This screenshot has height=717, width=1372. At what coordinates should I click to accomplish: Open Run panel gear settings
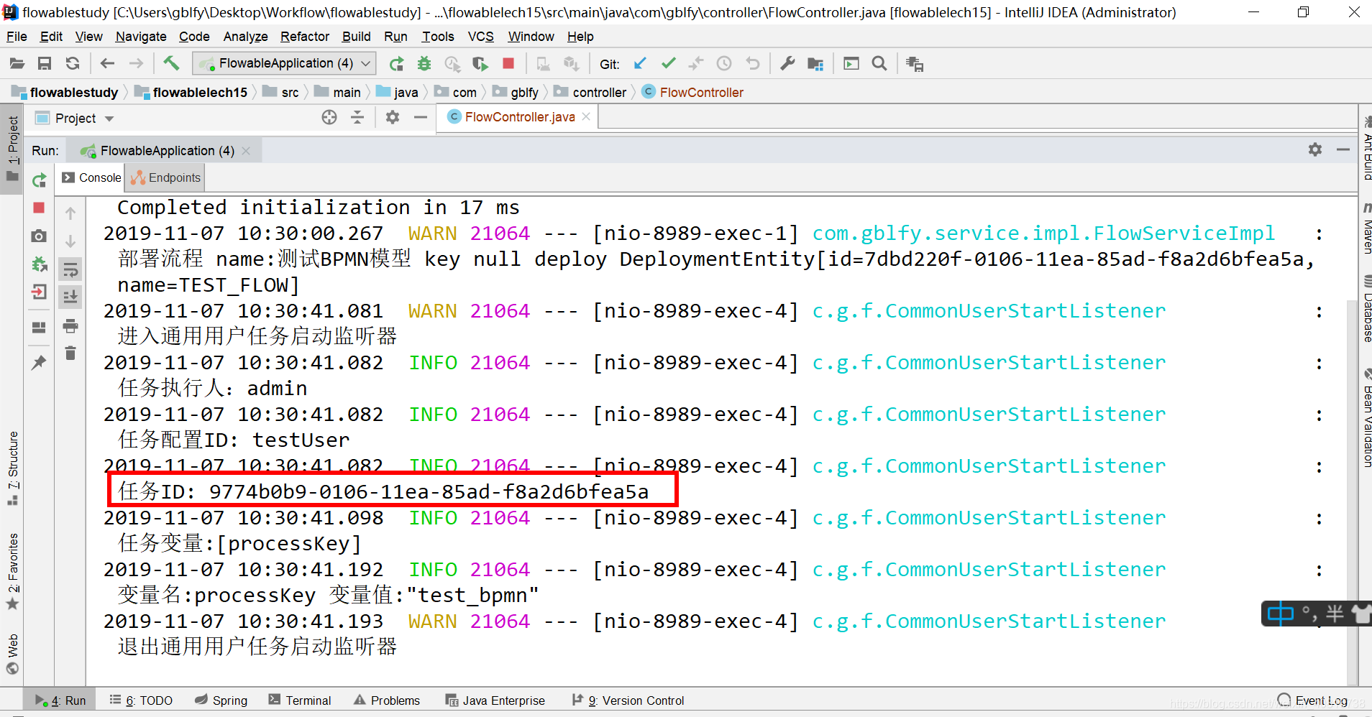(x=1315, y=149)
